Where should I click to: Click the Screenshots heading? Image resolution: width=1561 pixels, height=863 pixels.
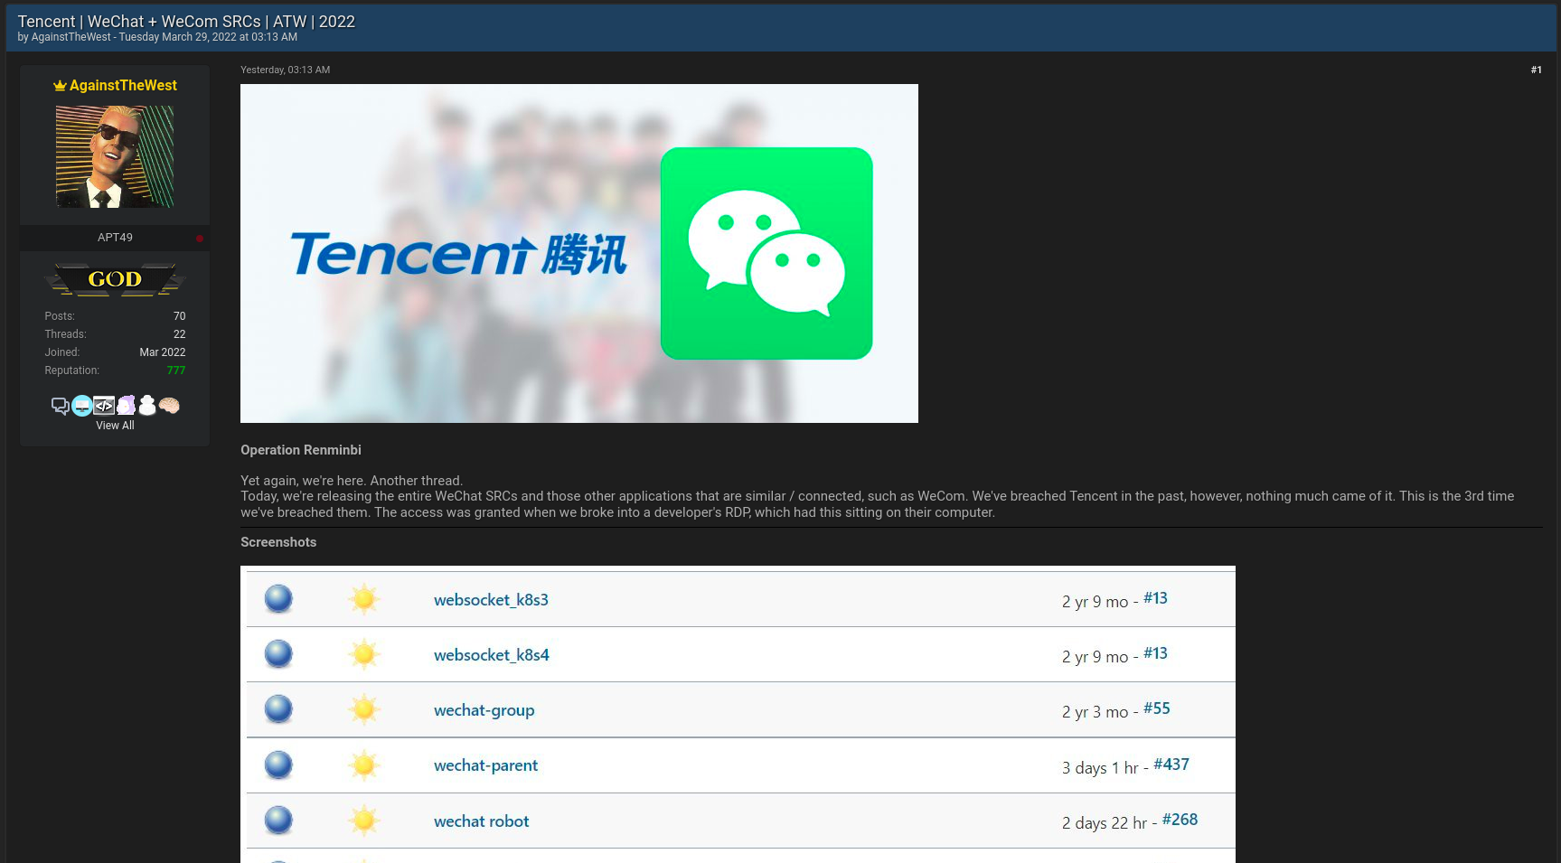[x=278, y=542]
